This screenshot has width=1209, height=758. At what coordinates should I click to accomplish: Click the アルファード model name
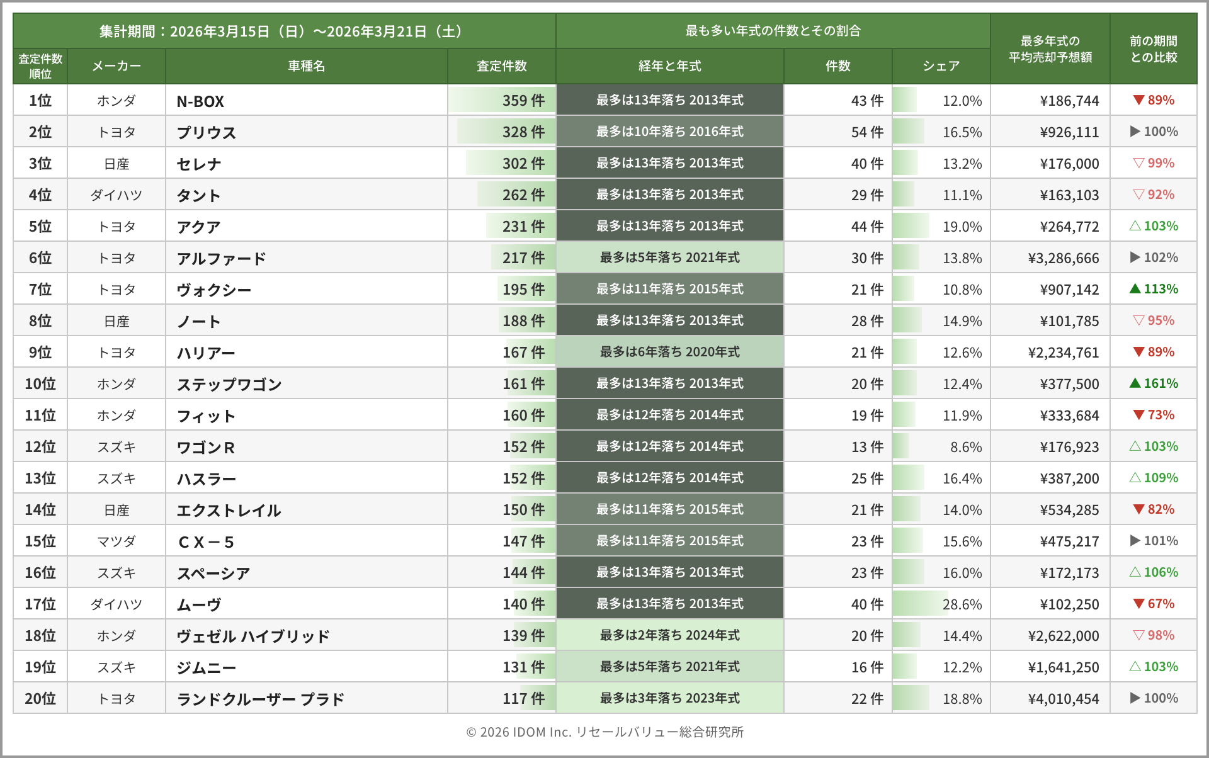pyautogui.click(x=221, y=258)
